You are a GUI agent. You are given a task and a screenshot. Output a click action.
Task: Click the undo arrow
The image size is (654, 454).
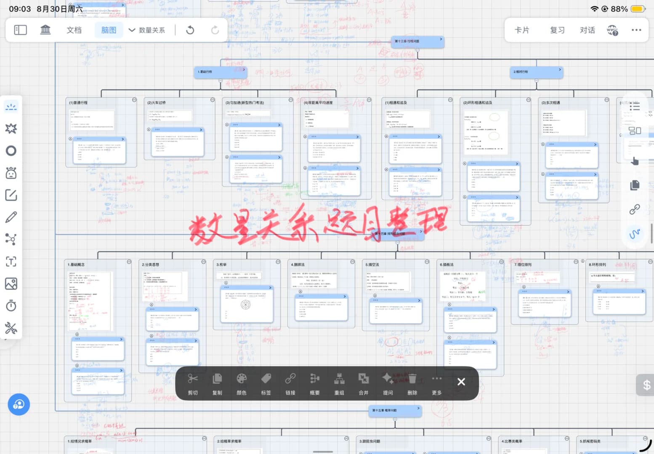(190, 30)
